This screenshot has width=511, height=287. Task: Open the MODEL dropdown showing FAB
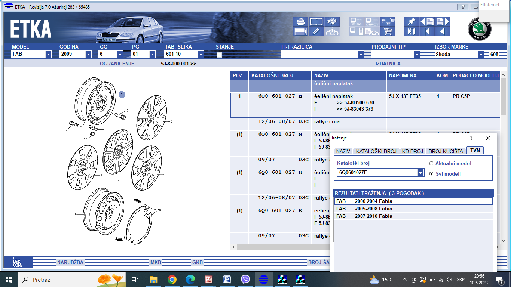tap(48, 54)
